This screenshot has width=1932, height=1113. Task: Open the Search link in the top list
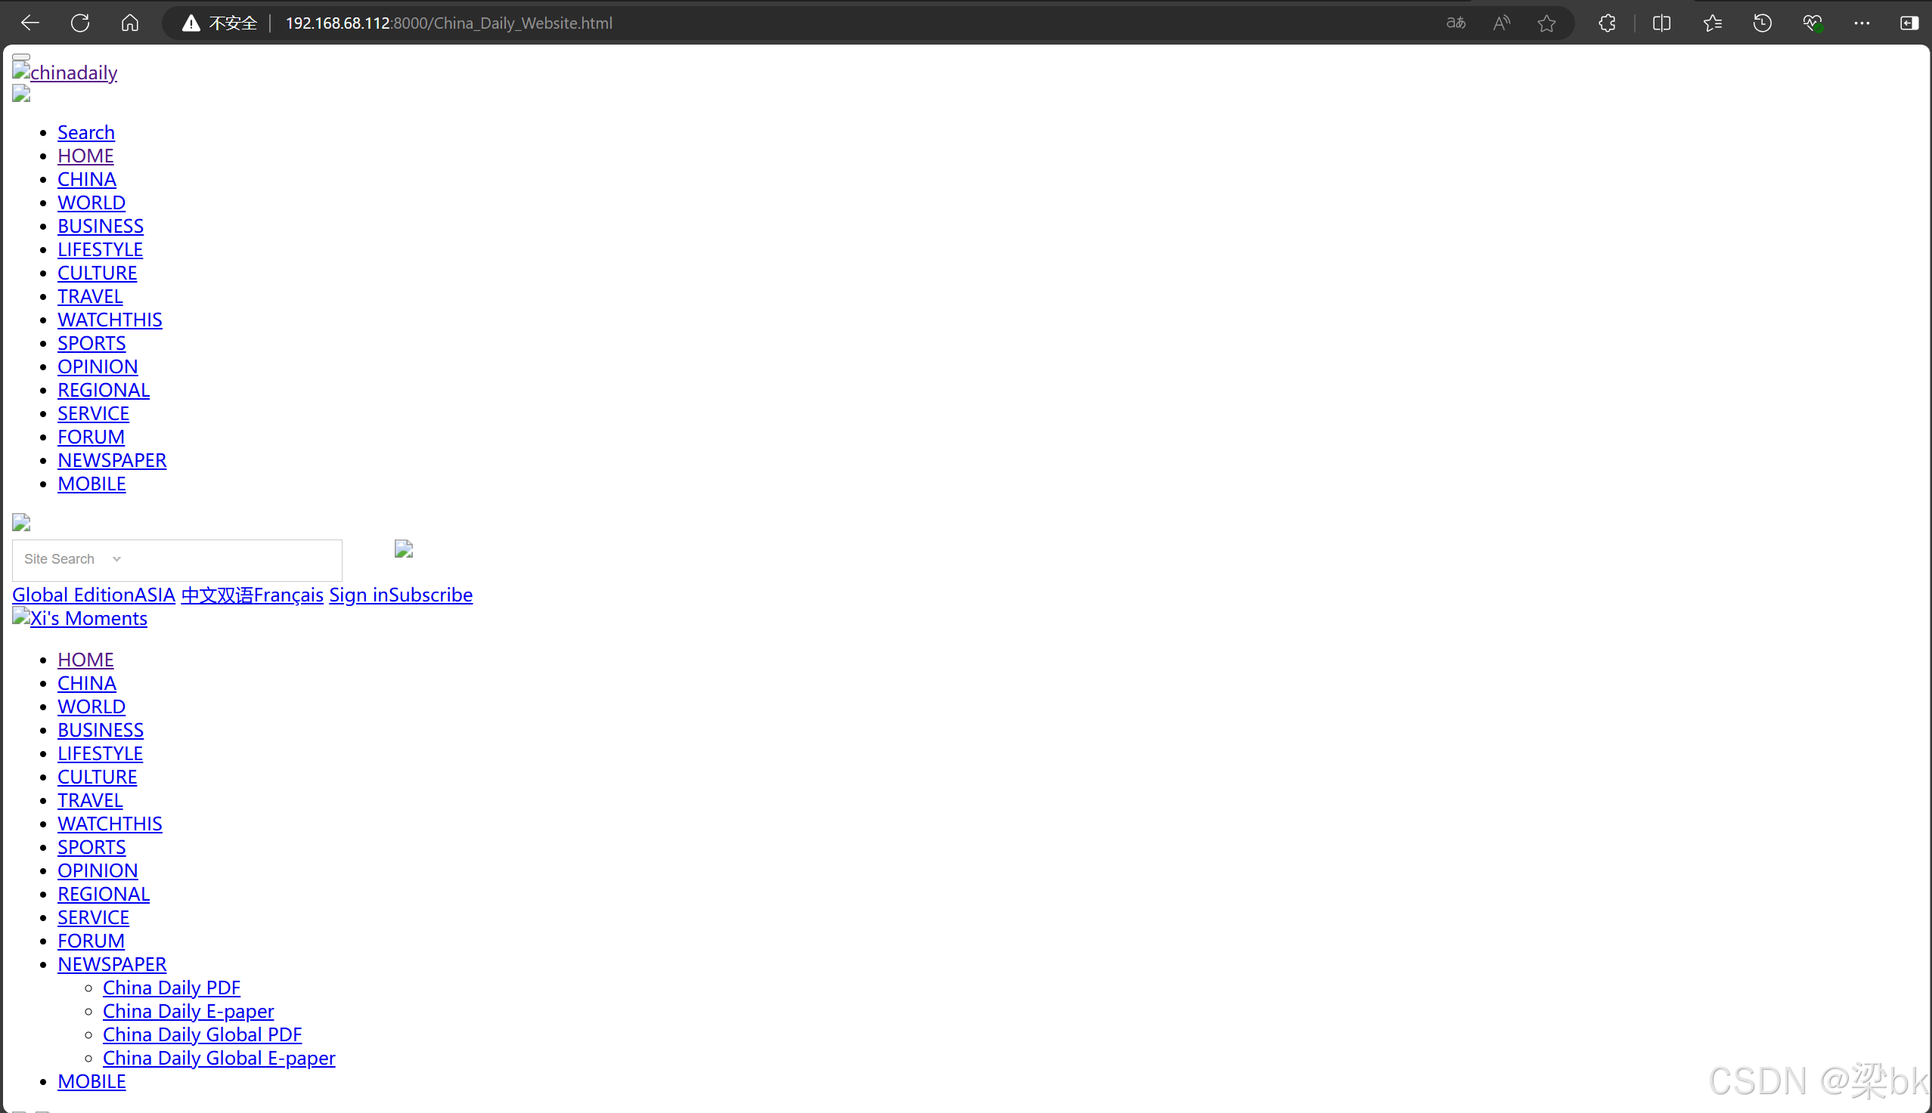(85, 132)
